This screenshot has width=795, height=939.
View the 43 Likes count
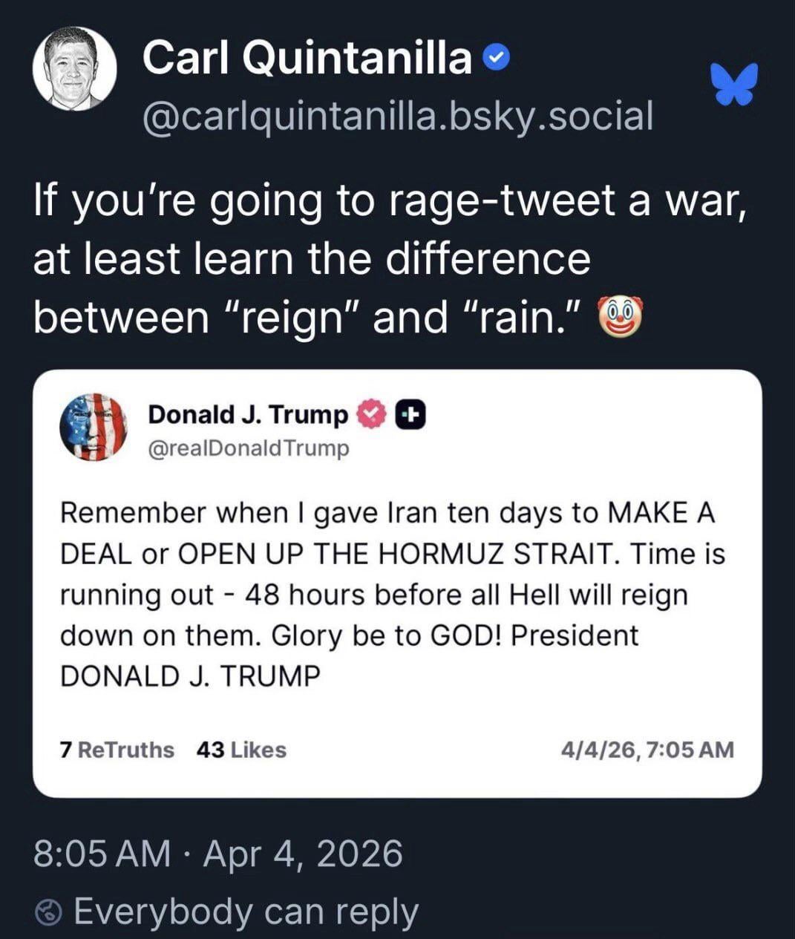pyautogui.click(x=241, y=750)
